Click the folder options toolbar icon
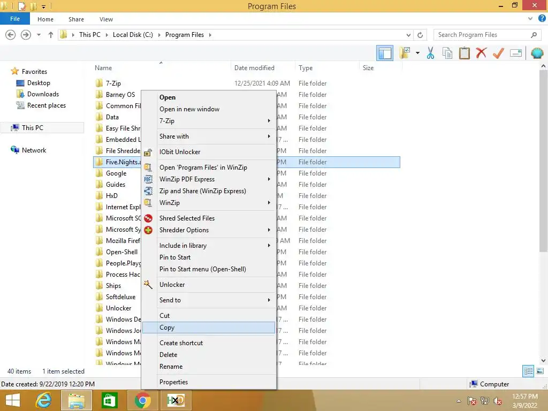This screenshot has height=411, width=548. pos(405,53)
